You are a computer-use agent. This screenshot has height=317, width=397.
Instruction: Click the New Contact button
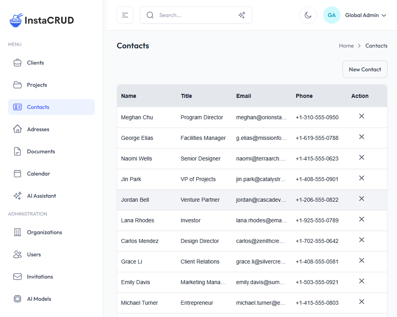click(x=364, y=69)
